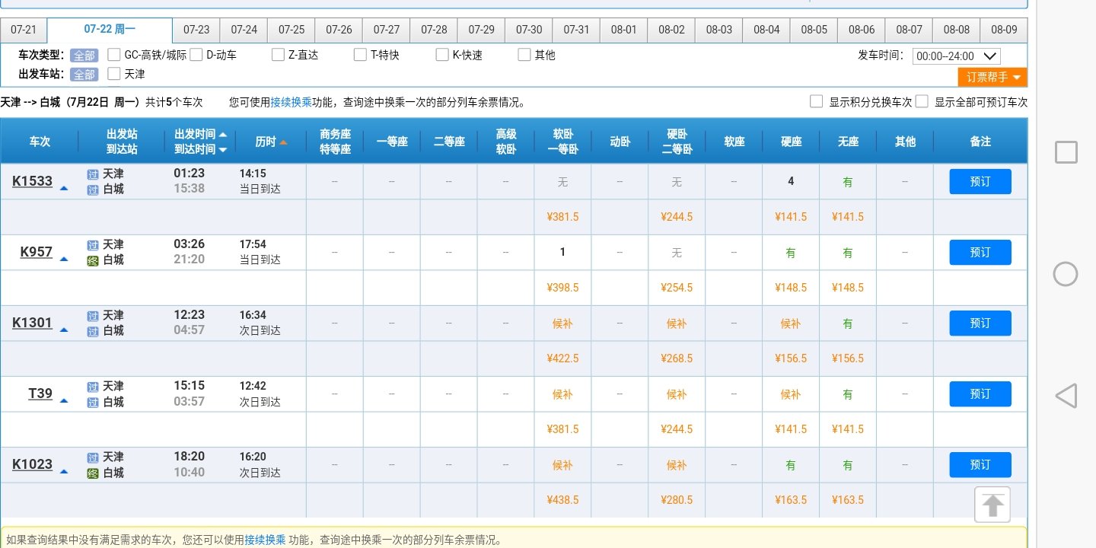Tap the Android triangle back button
Image resolution: width=1096 pixels, height=548 pixels.
click(x=1066, y=396)
